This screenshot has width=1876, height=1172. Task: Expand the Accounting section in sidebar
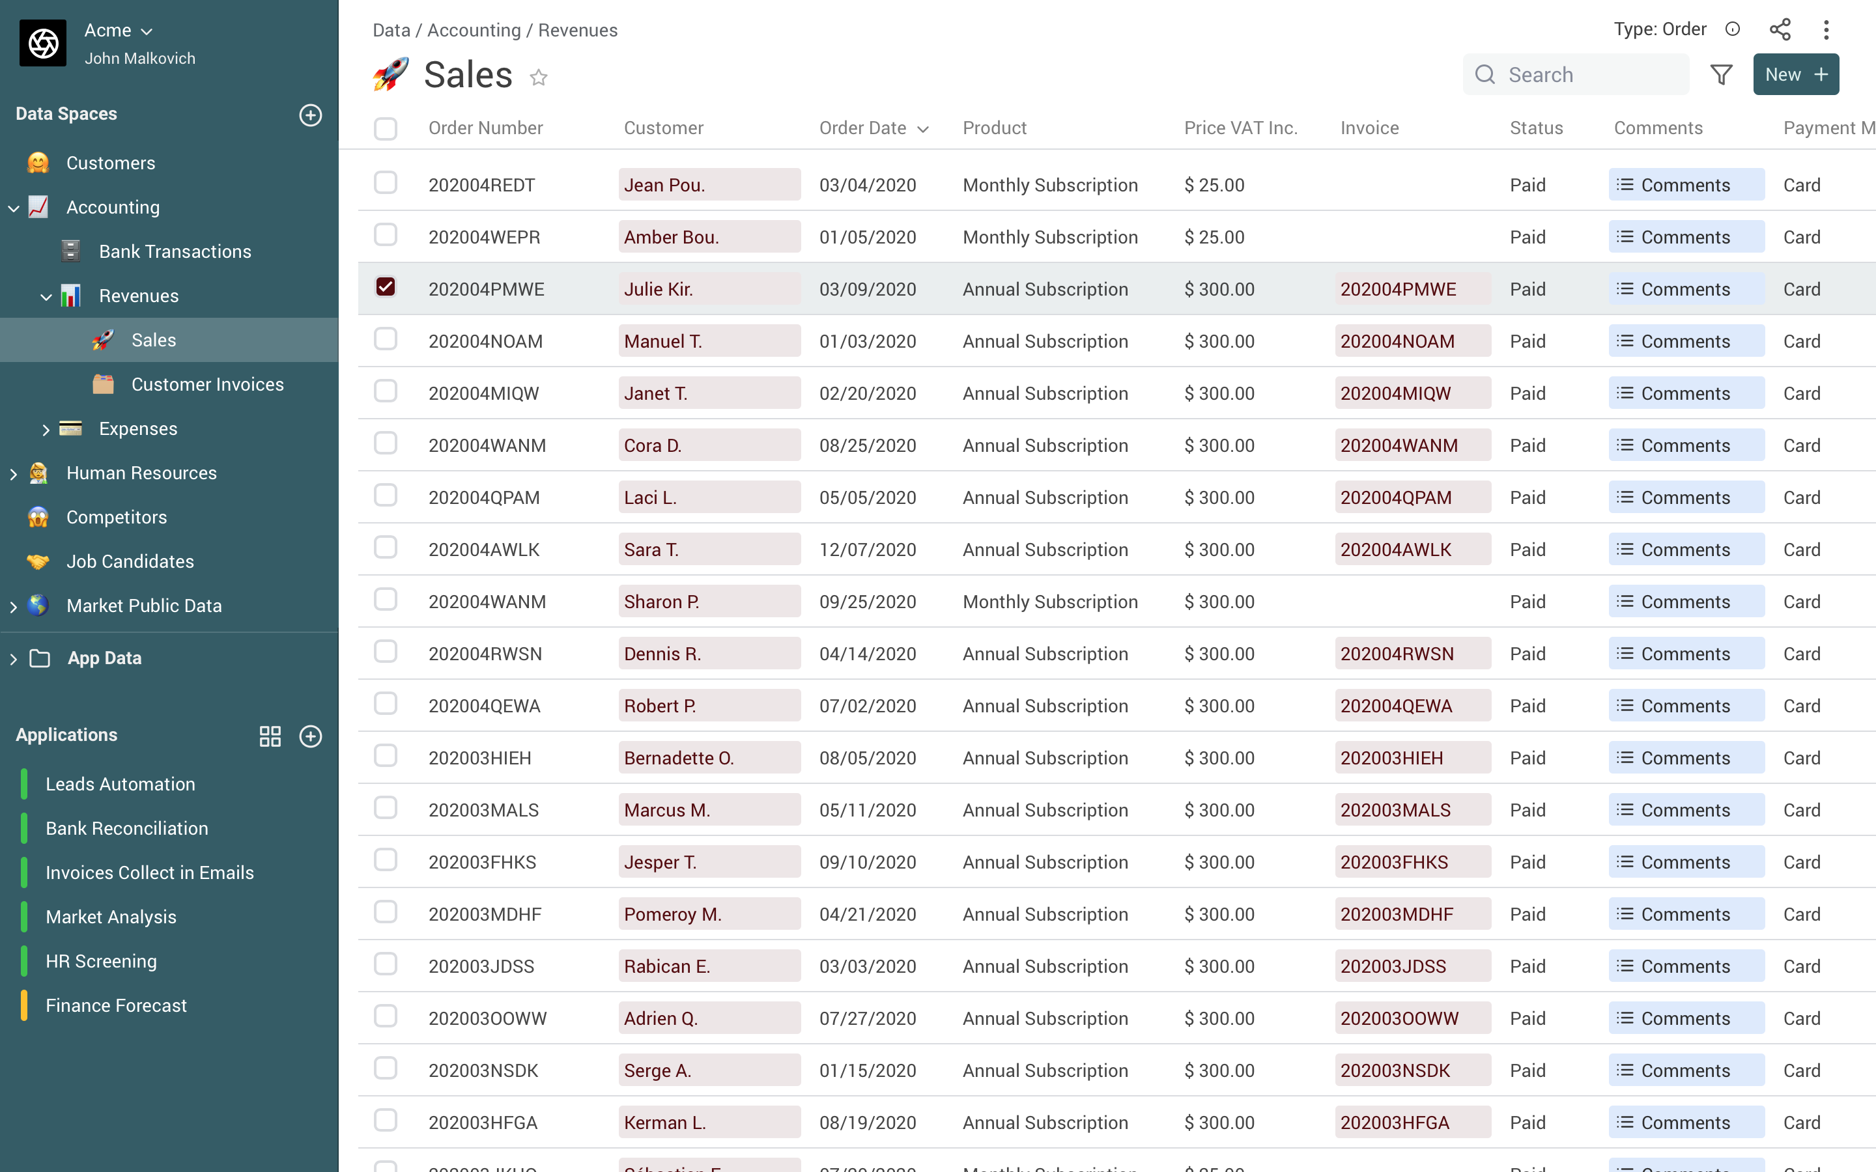tap(14, 206)
